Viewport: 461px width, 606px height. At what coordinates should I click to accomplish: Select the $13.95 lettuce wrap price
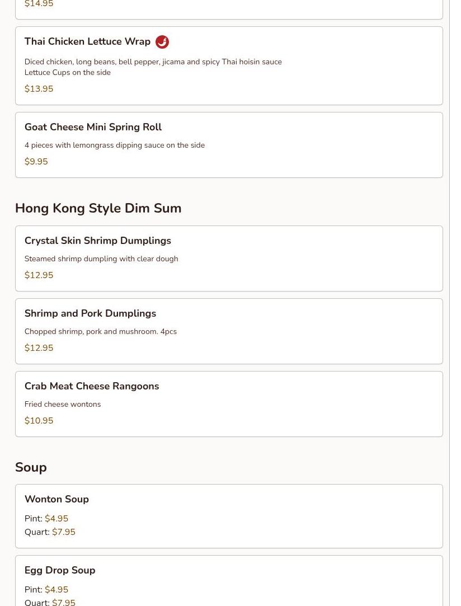[39, 89]
